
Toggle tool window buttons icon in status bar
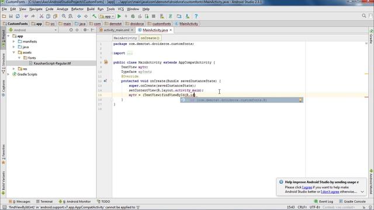4,208
